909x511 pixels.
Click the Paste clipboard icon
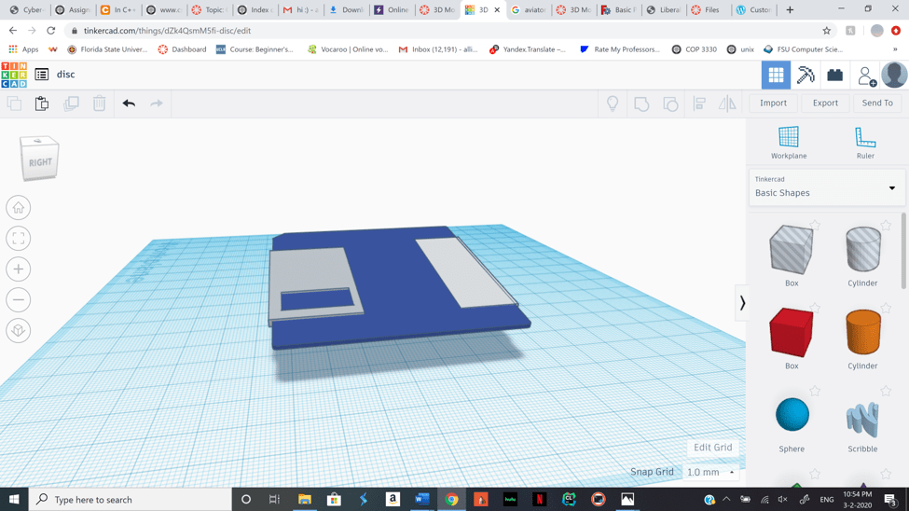coord(42,104)
